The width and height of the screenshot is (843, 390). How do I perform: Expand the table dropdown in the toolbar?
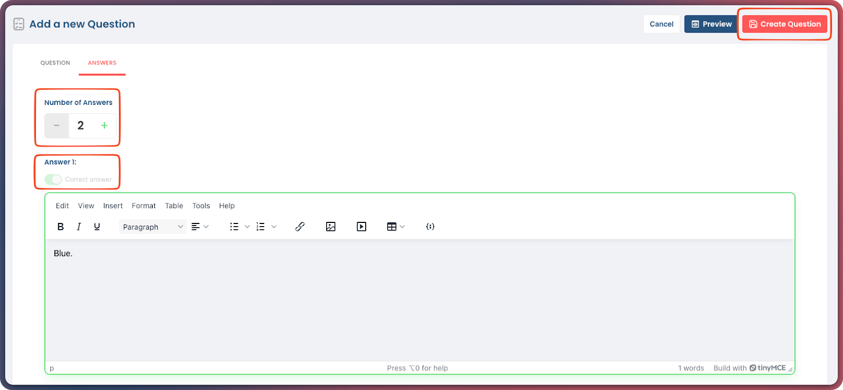pos(403,227)
